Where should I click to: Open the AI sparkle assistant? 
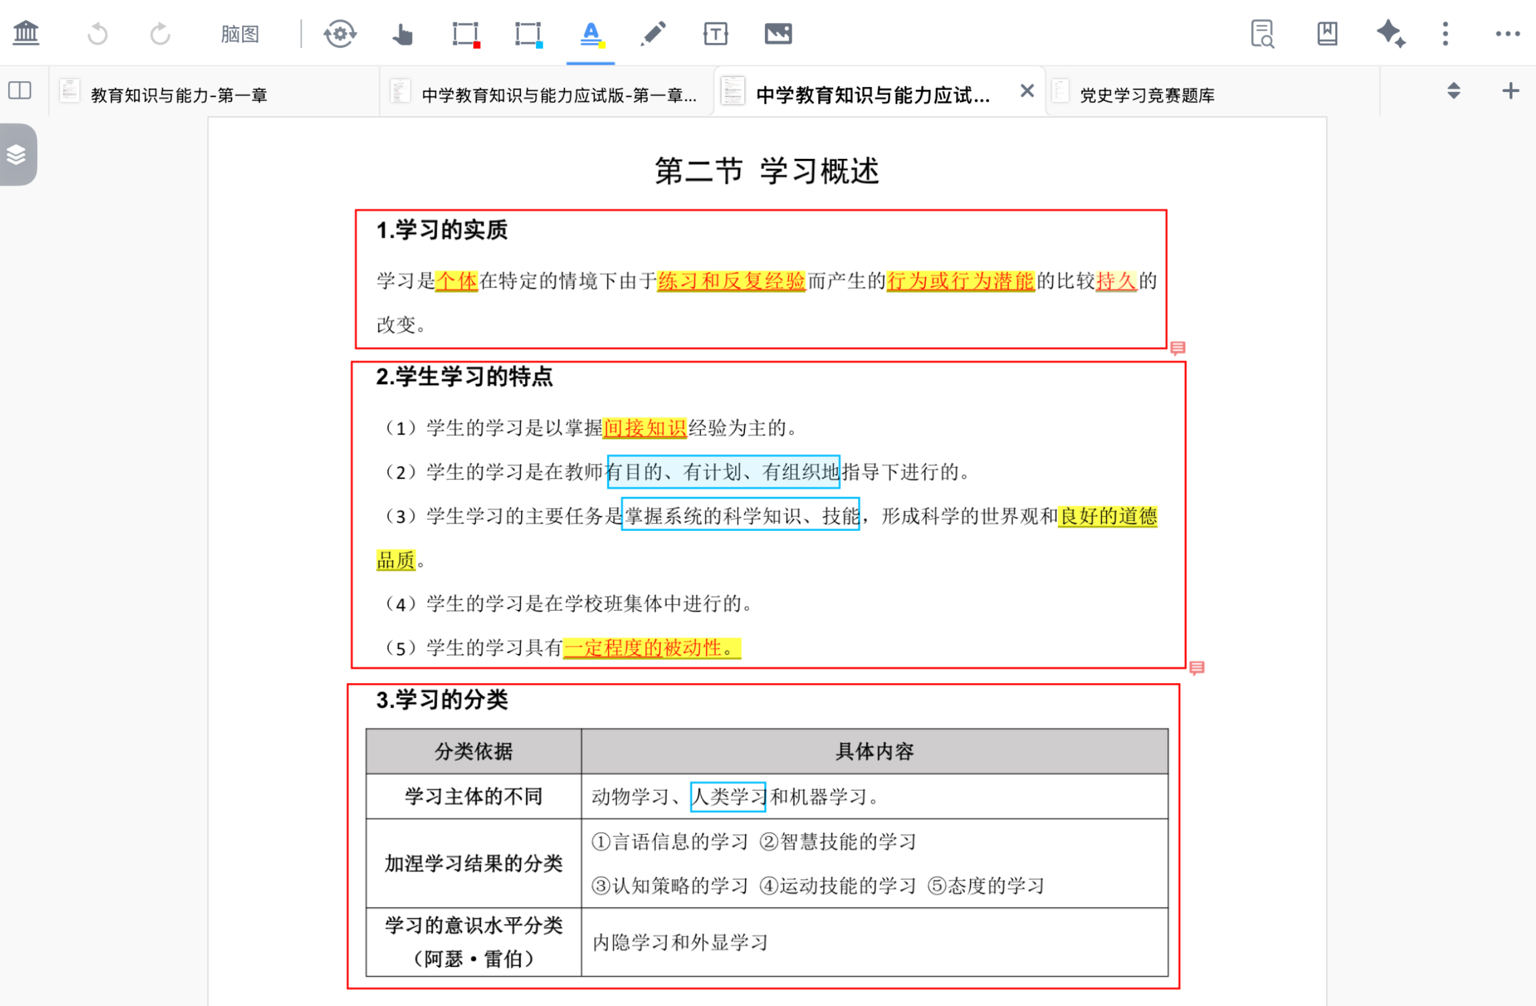(1390, 34)
